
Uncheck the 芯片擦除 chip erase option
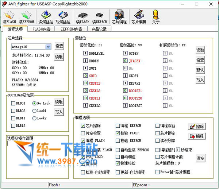click(x=83, y=126)
